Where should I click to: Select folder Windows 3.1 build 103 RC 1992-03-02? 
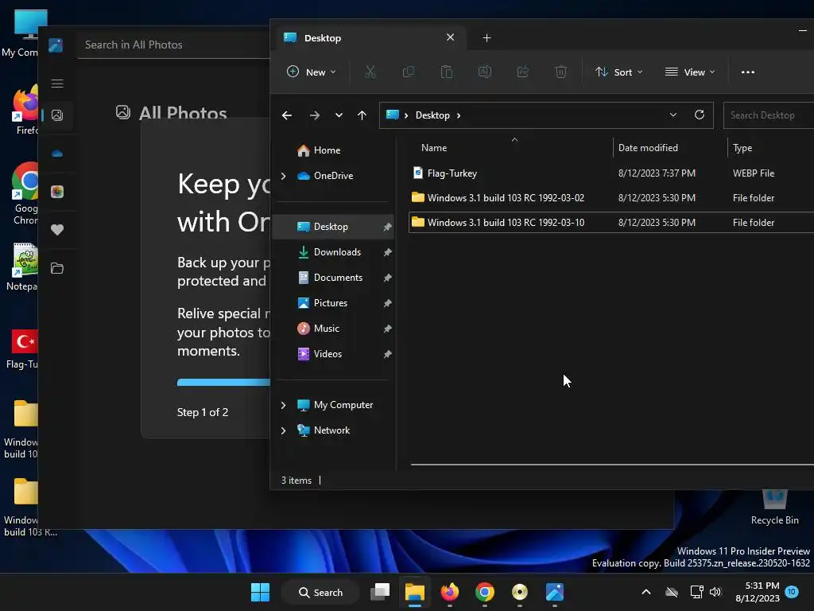611,198
